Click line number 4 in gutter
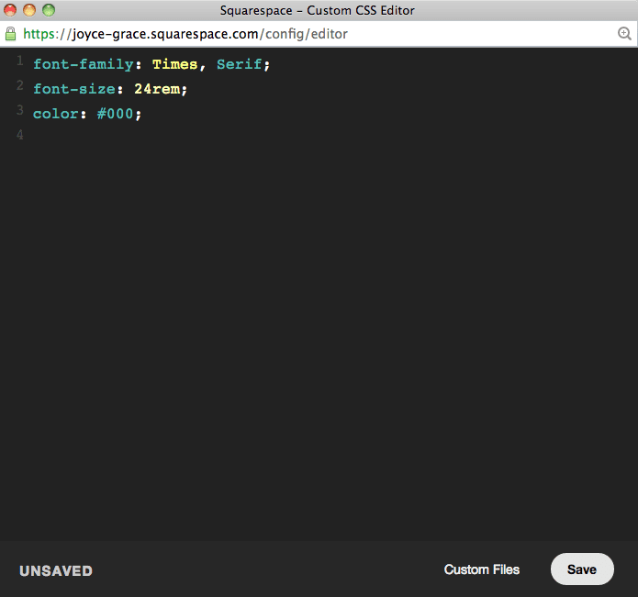The image size is (638, 597). [20, 135]
